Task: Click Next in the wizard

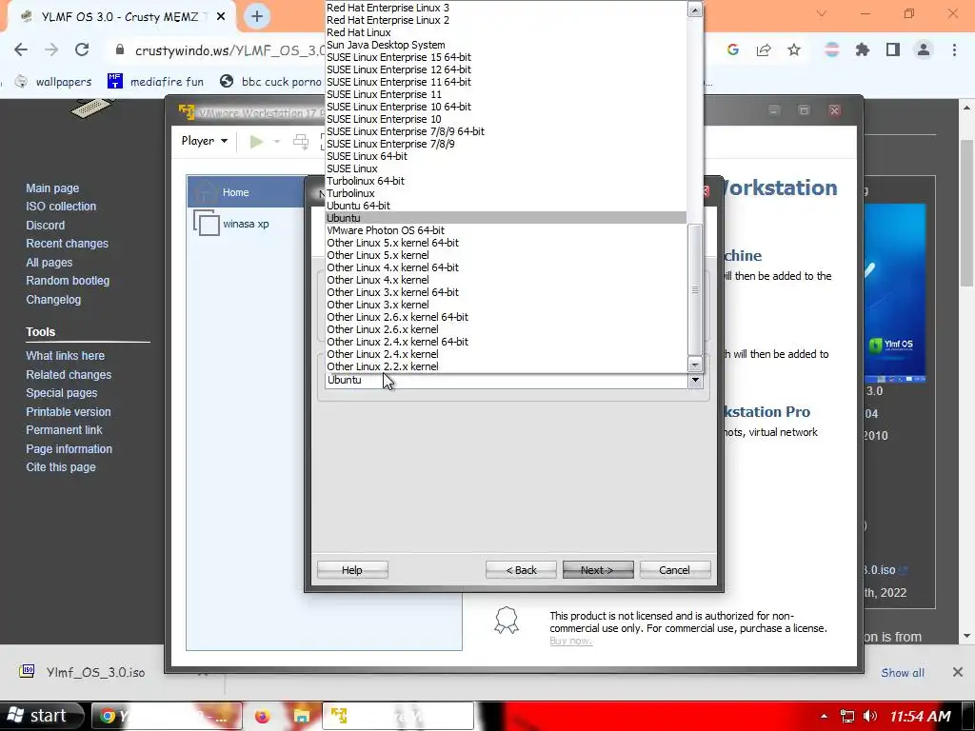Action: (x=598, y=570)
